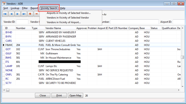Click the Qualification column header
The height and width of the screenshot is (104, 186).
(x=169, y=28)
